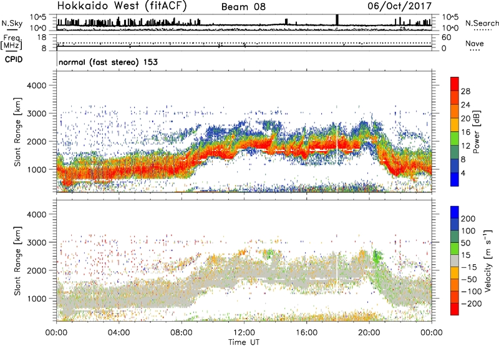The height and width of the screenshot is (346, 499).
Task: Pick the light green segment of the Power colorbar
Action: pos(455,139)
